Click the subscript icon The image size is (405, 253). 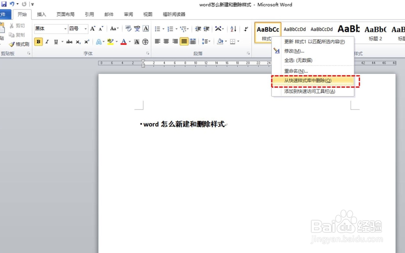click(78, 42)
